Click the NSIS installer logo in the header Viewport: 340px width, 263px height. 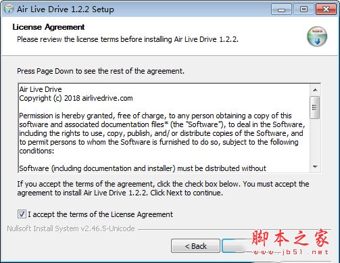tap(317, 37)
